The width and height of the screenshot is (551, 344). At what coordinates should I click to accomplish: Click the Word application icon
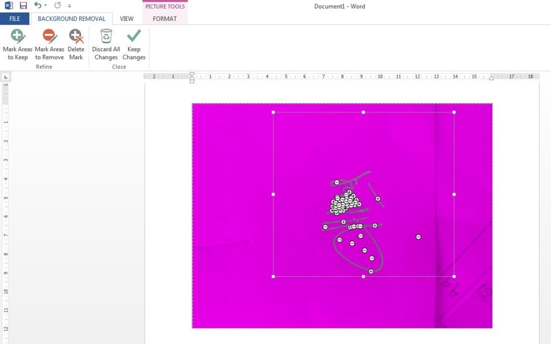9,5
